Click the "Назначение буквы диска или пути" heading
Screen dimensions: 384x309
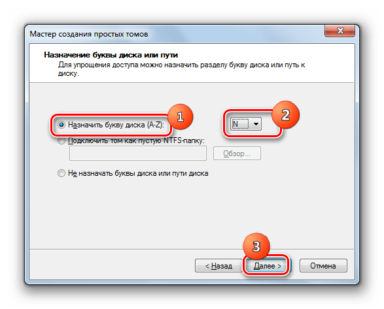pyautogui.click(x=111, y=55)
